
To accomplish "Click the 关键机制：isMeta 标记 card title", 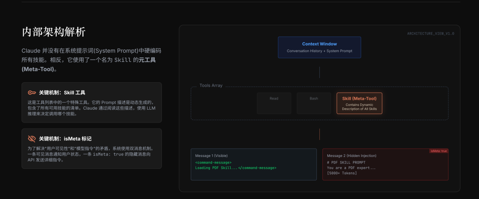I will (x=65, y=139).
